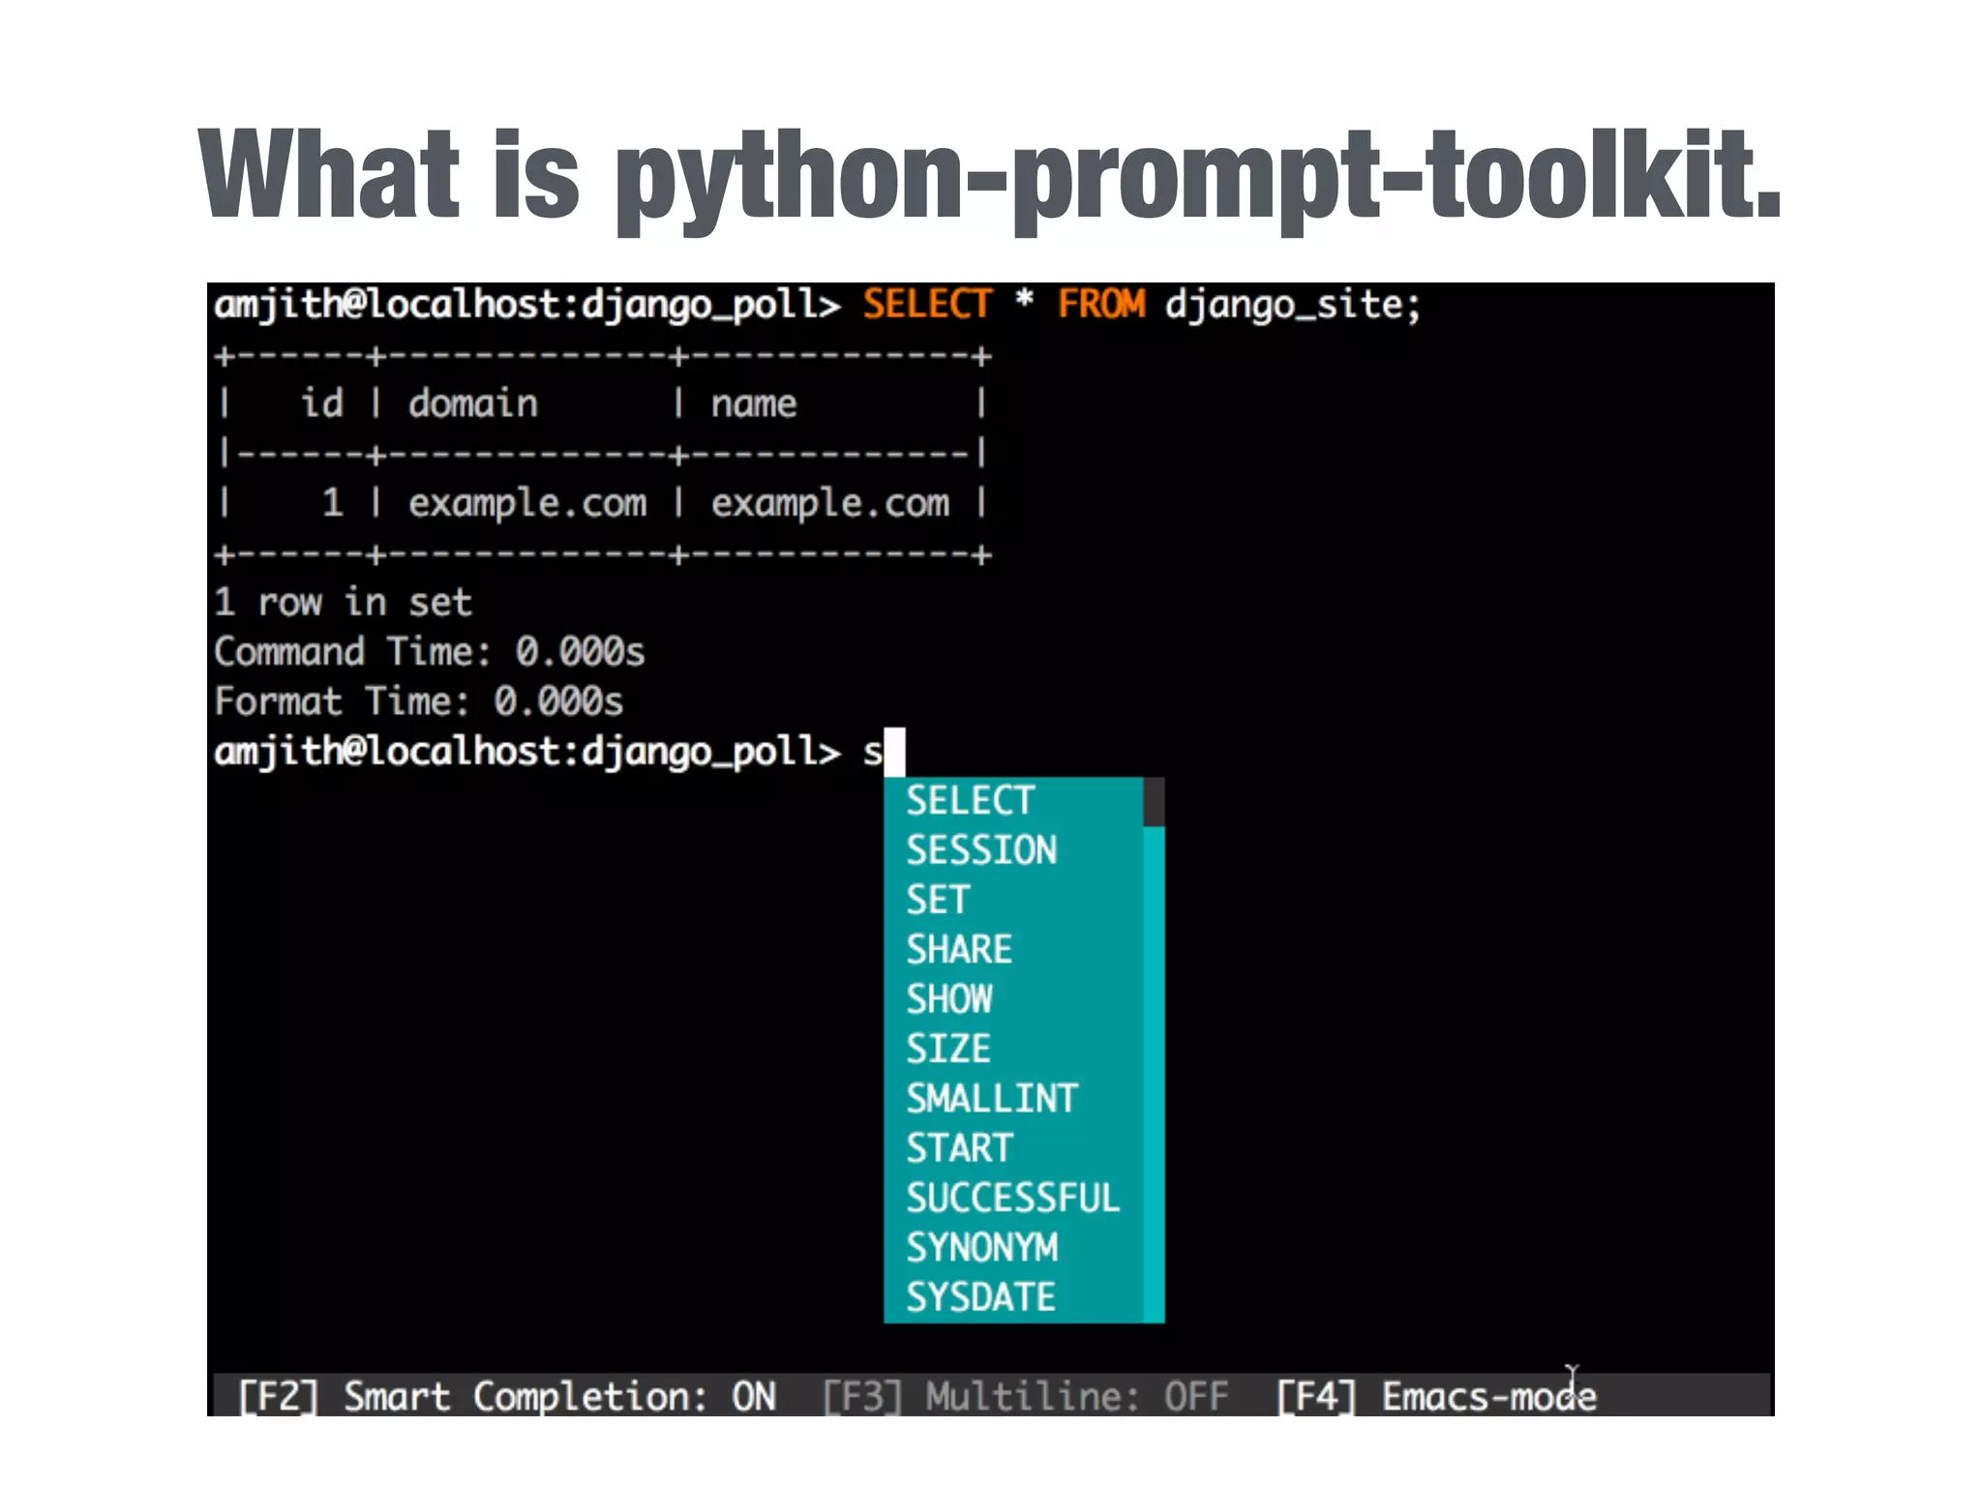Choose SESSION from the autocomplete list

pyautogui.click(x=981, y=850)
